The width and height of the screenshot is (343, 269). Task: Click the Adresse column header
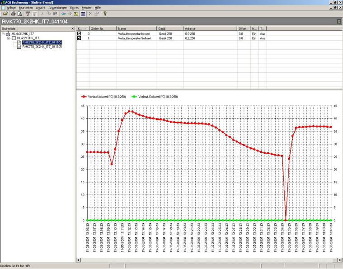tap(210, 28)
